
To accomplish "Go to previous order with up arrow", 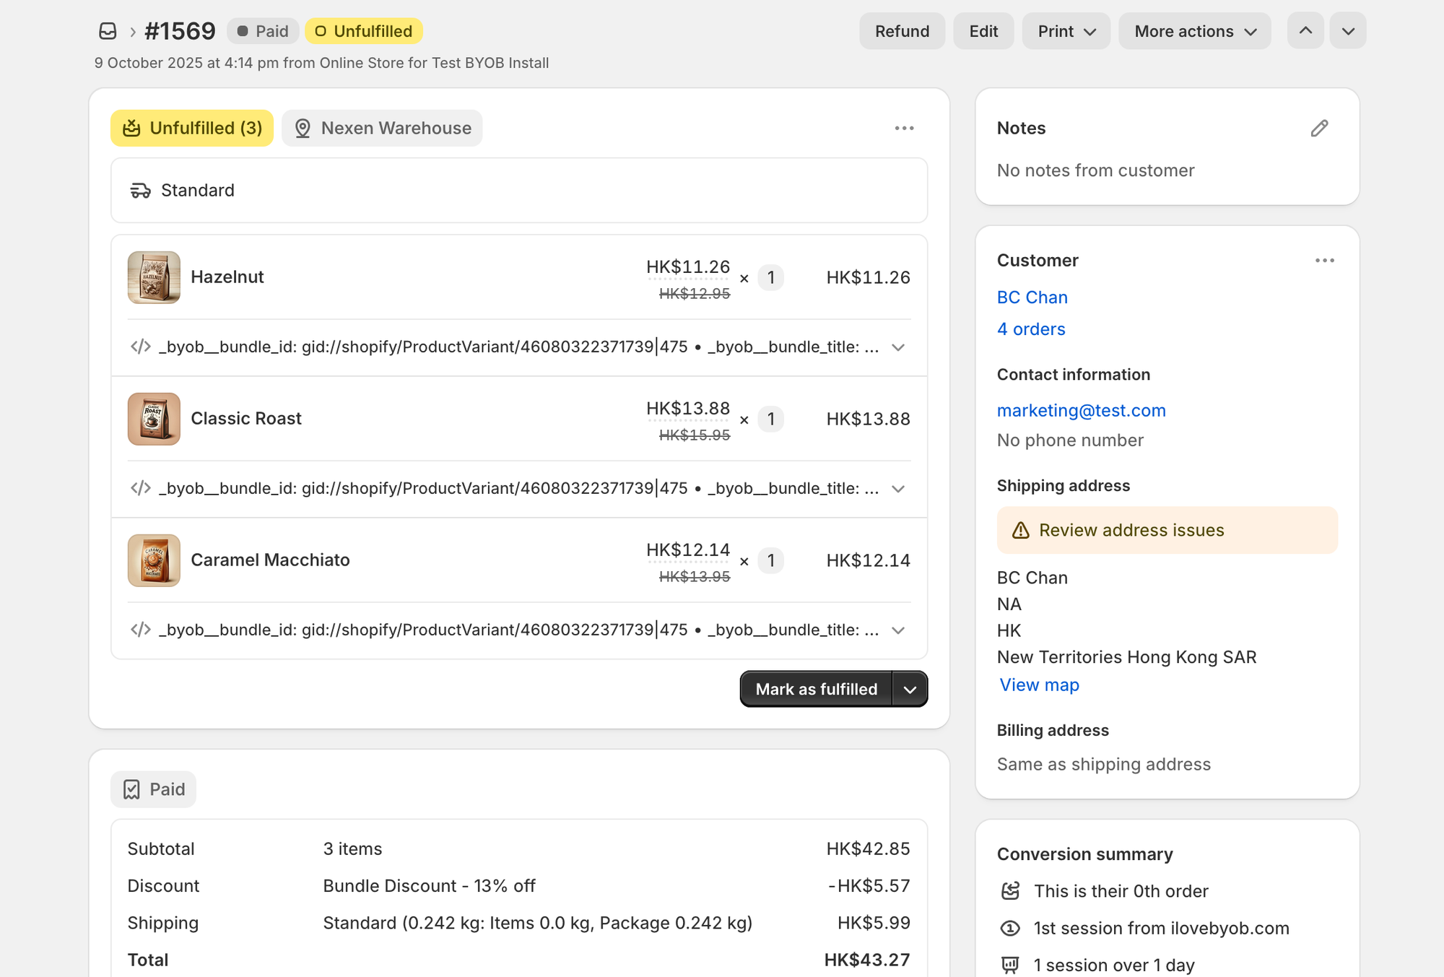I will click(x=1305, y=31).
